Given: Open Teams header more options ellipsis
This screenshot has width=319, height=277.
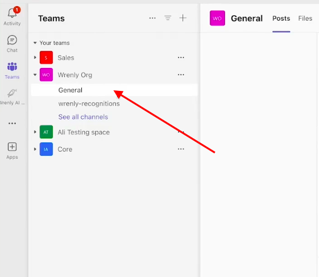Looking at the screenshot, I should click(x=152, y=18).
